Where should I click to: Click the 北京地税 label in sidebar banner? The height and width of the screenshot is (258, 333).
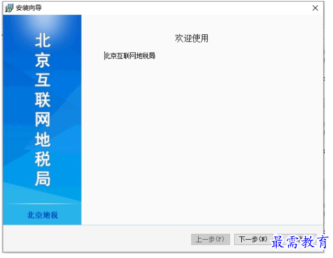[x=43, y=215]
